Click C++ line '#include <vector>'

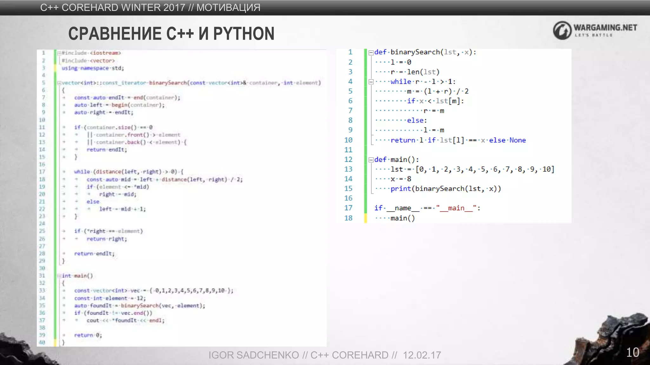pyautogui.click(x=88, y=61)
